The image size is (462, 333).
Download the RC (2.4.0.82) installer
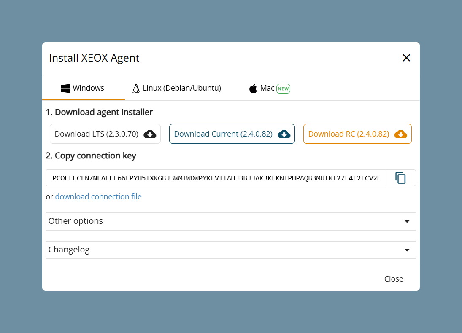click(357, 134)
